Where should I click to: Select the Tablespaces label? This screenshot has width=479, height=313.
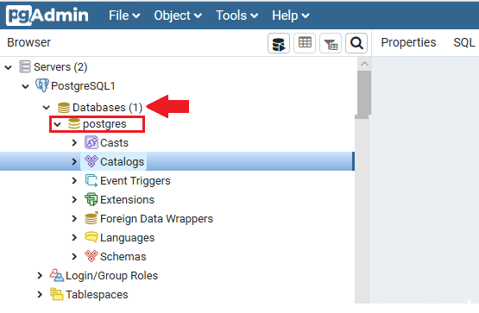tap(97, 294)
